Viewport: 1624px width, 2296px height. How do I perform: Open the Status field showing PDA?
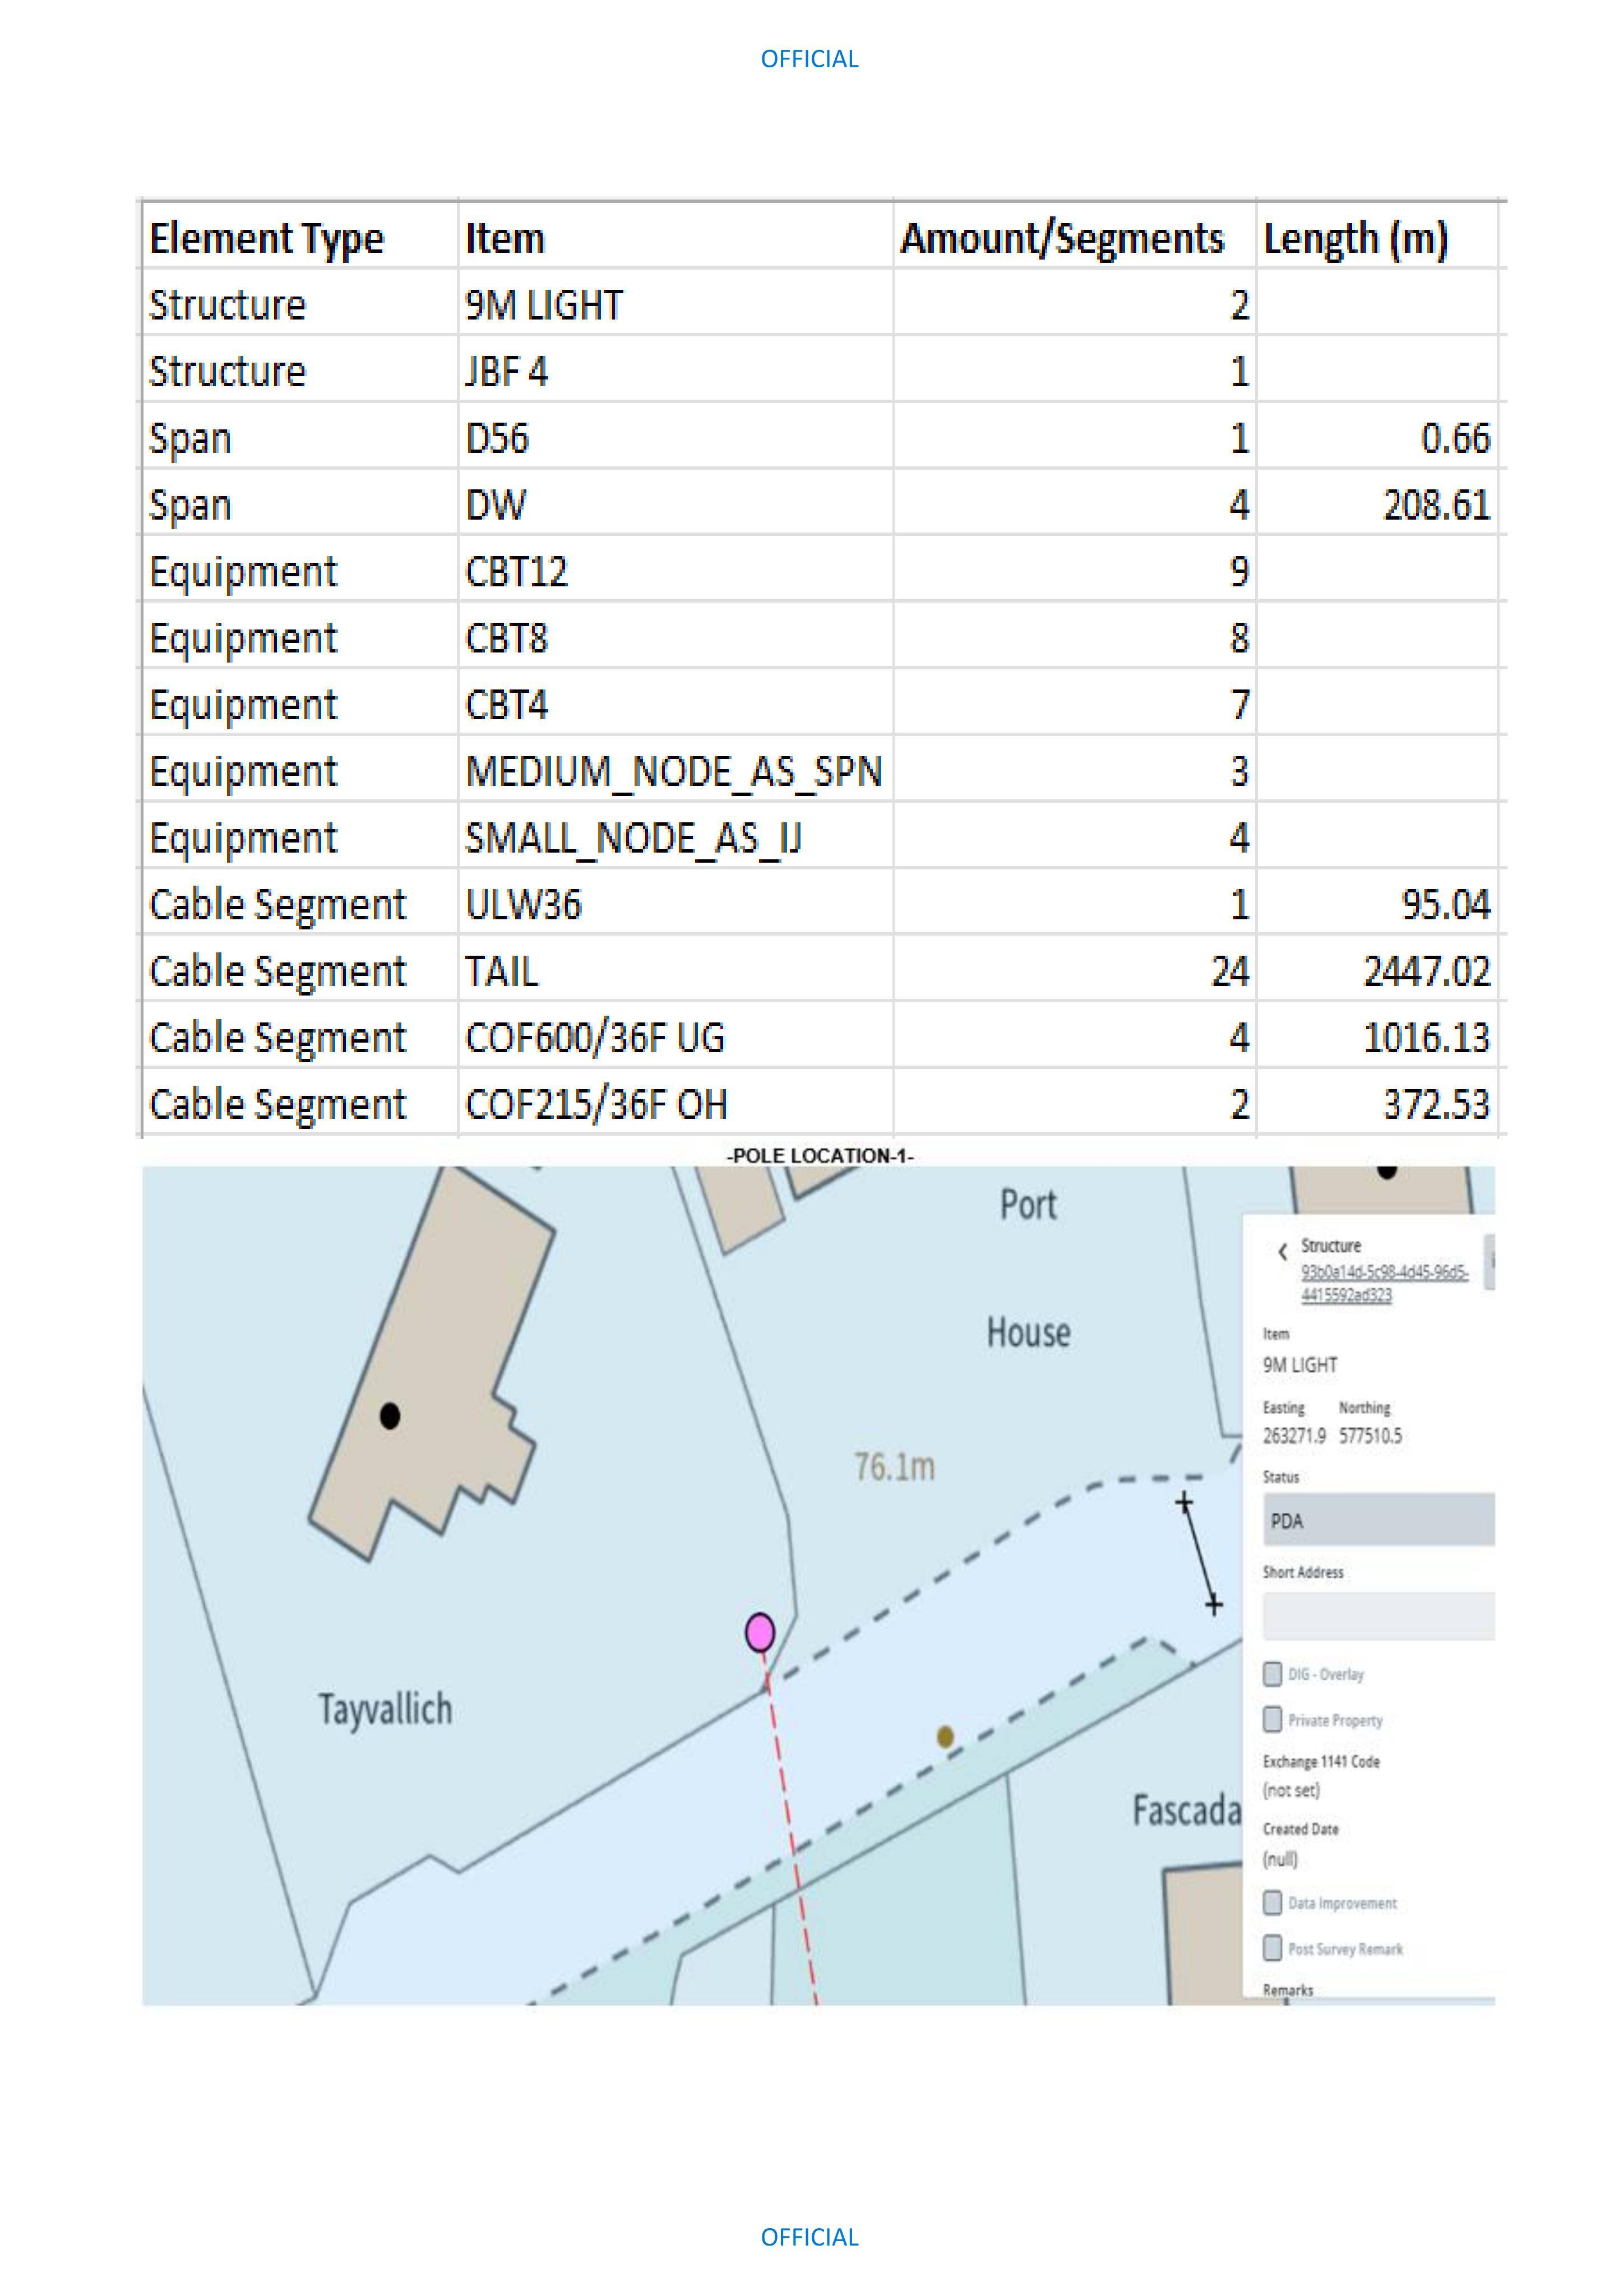[1378, 1520]
